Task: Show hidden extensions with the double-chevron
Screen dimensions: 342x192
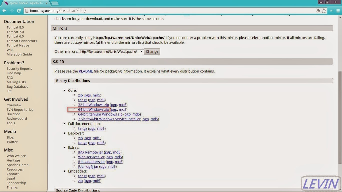Action: [331, 11]
